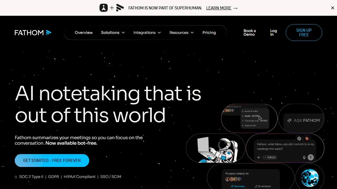Click the Superhuman logo in the banner
This screenshot has width=337, height=189.
point(104,8)
